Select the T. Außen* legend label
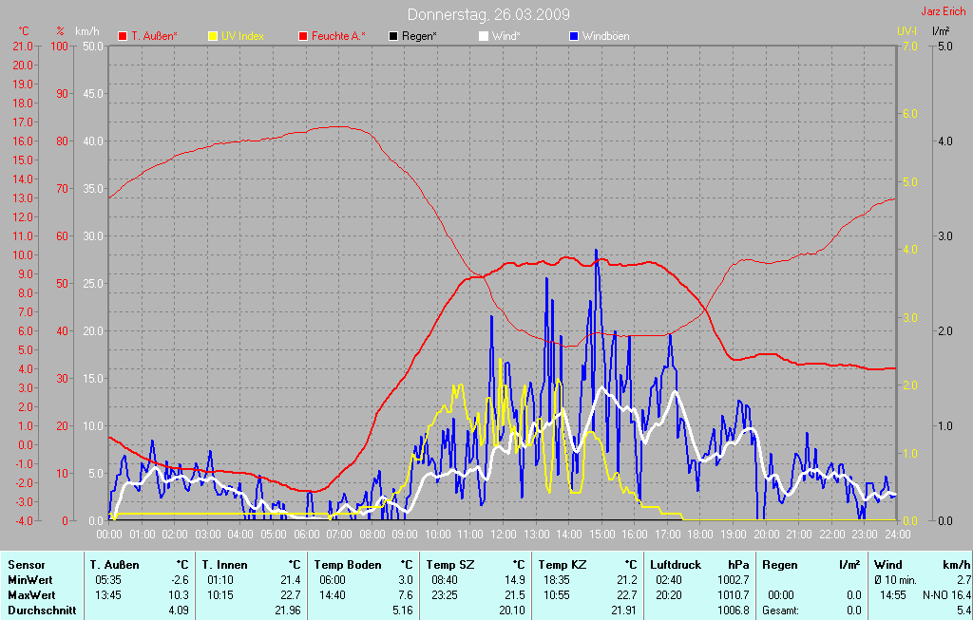This screenshot has height=620, width=973. click(154, 36)
